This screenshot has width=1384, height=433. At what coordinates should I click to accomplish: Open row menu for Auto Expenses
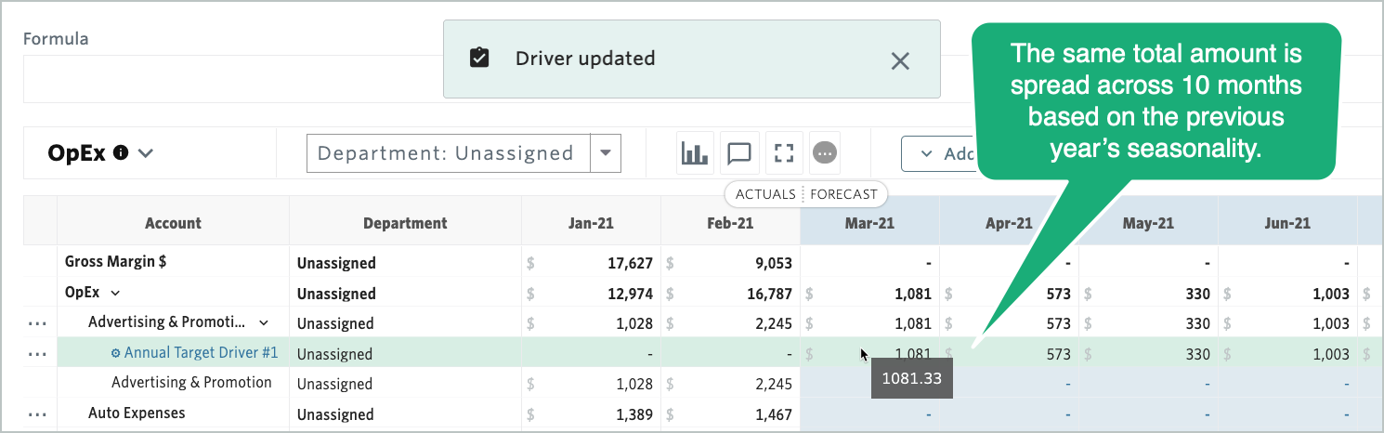(x=38, y=414)
